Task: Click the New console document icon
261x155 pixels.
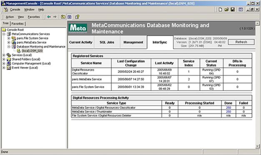Action: click(220, 10)
